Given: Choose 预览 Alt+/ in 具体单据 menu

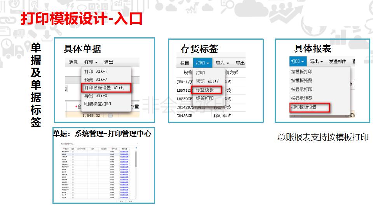Looking at the screenshot, I should [x=96, y=79].
